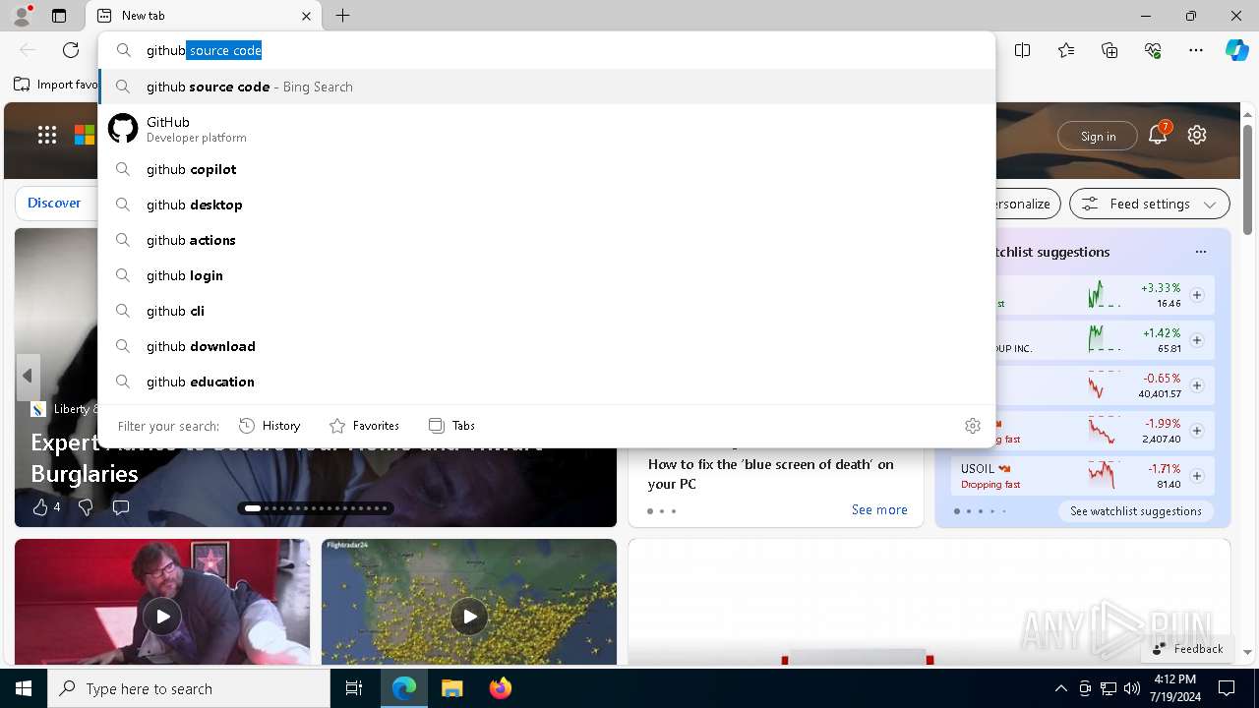
Task: Pick the 'github actions' suggestion
Action: point(547,240)
